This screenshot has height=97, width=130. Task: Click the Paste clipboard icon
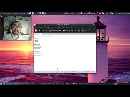pyautogui.click(x=83, y=30)
